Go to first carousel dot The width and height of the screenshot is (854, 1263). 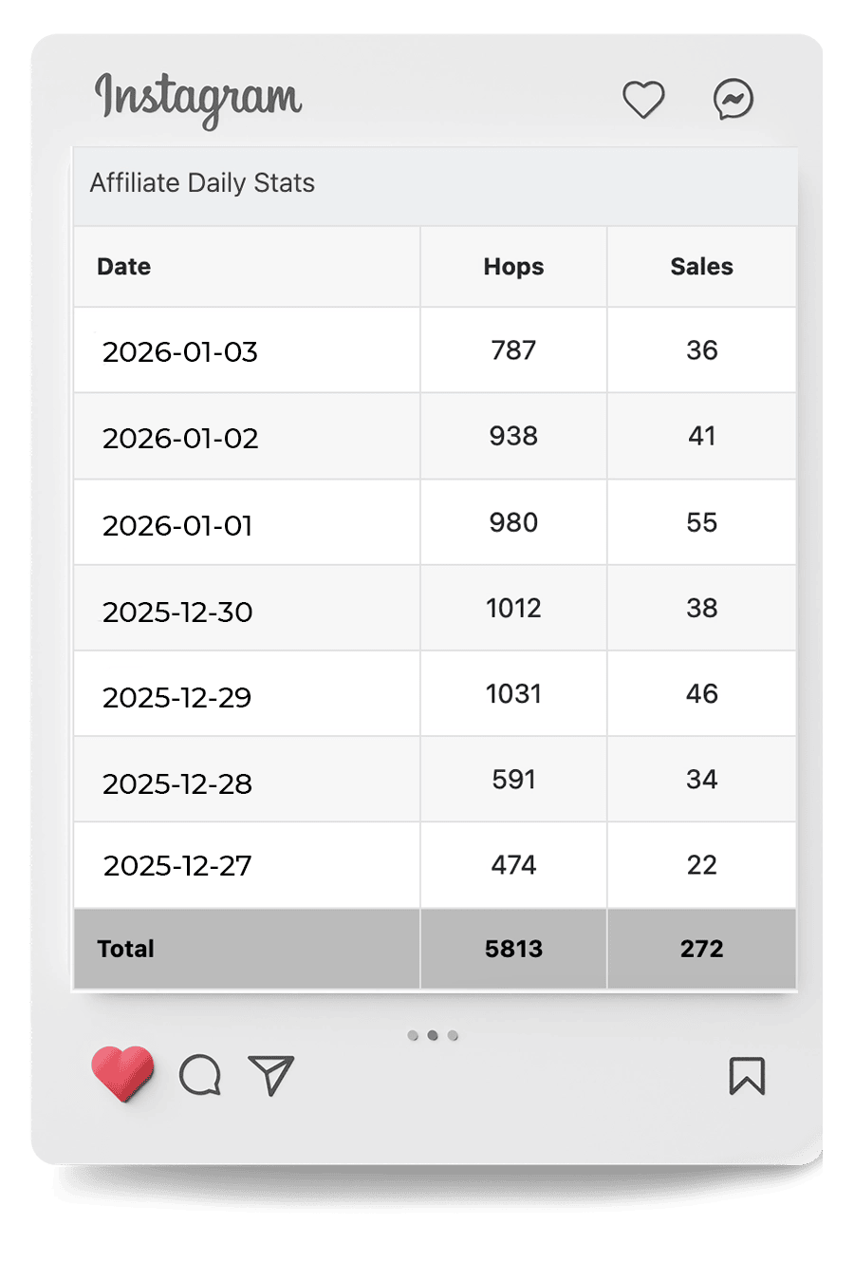[413, 1035]
